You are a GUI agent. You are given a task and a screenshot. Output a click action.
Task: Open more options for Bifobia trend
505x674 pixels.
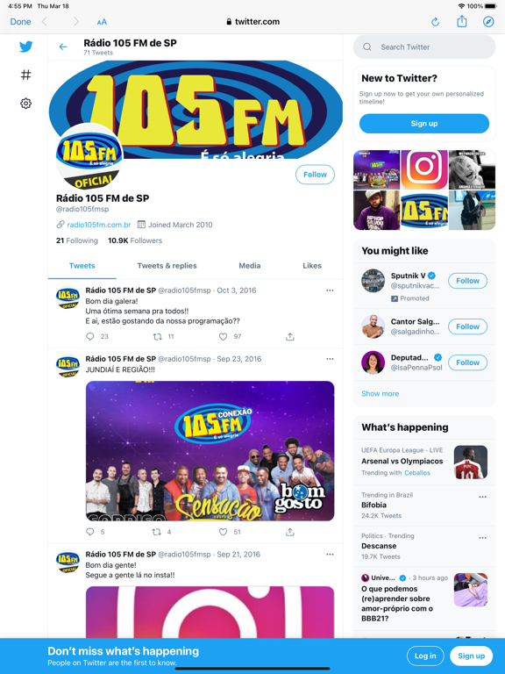pos(483,497)
